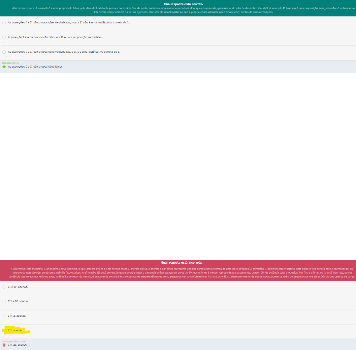Screen dimensions: 356x350
Task: Select radio for 'II é uma justificativa correta da I'
Action: 4,52
